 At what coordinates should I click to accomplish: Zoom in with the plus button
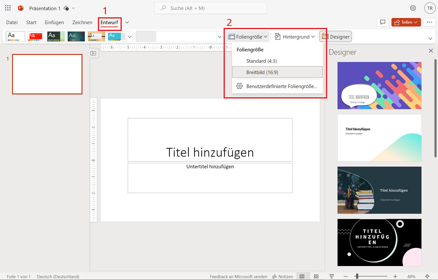(395, 276)
